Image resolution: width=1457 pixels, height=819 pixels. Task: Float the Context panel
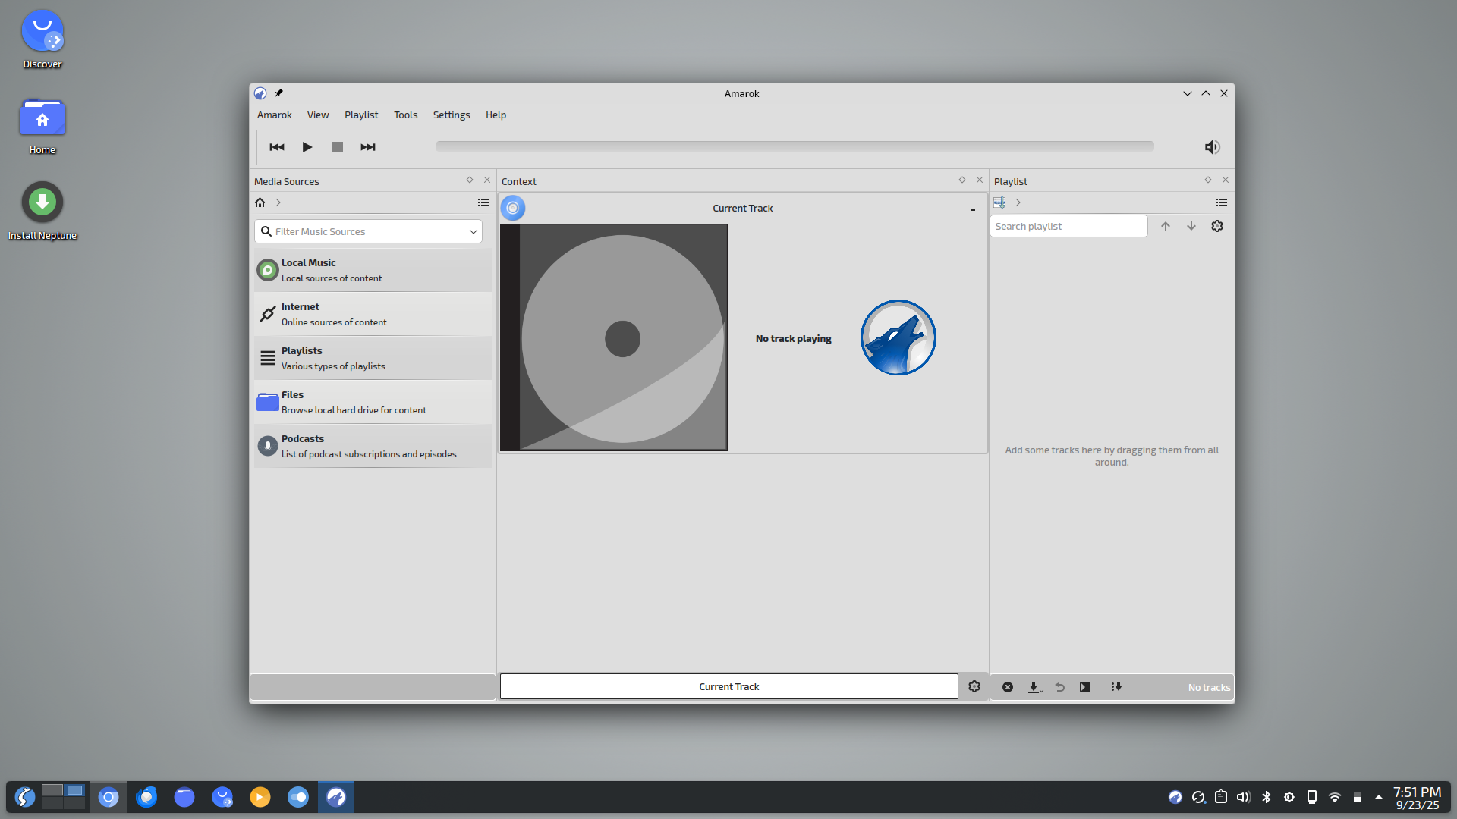click(962, 180)
